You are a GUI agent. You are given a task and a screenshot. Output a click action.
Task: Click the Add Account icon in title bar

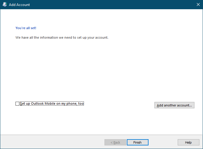click(x=4, y=4)
